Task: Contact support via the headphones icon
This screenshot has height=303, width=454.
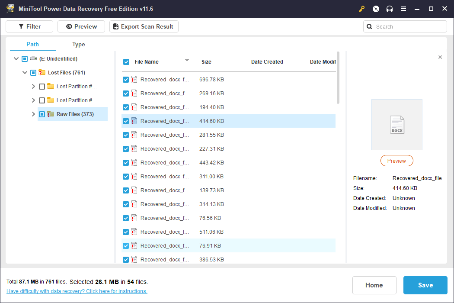Action: pyautogui.click(x=390, y=9)
